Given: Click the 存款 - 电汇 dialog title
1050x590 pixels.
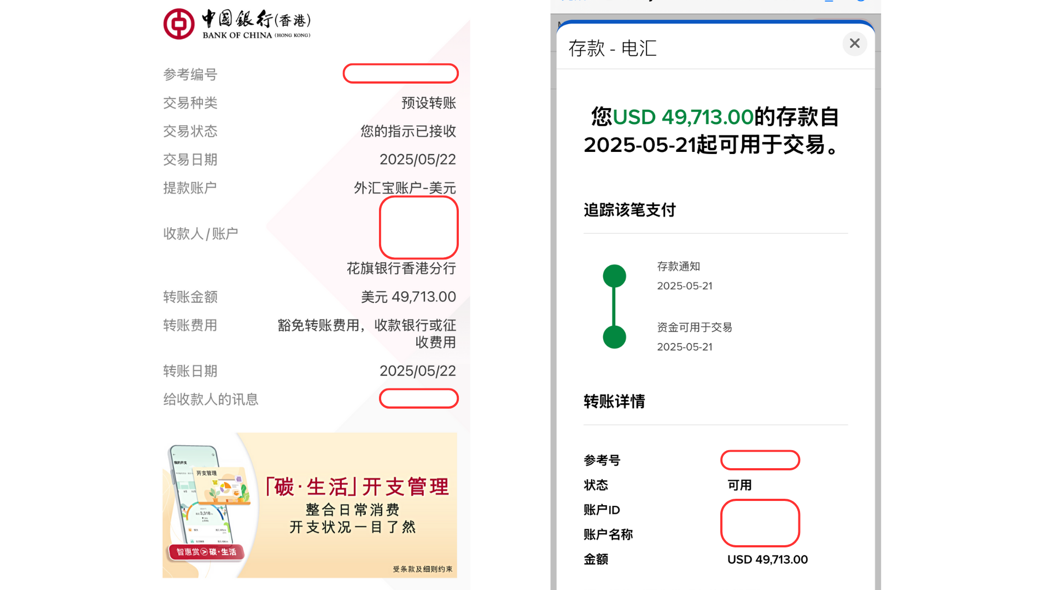Looking at the screenshot, I should 612,48.
